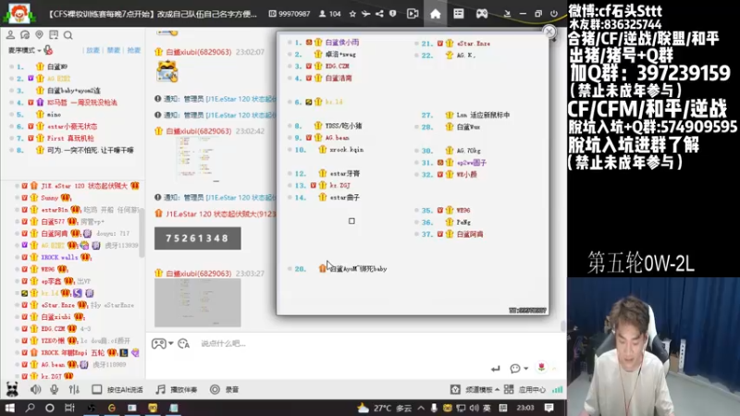Image resolution: width=740 pixels, height=416 pixels.
Task: Select member Sunny in channel list
Action: 50,198
